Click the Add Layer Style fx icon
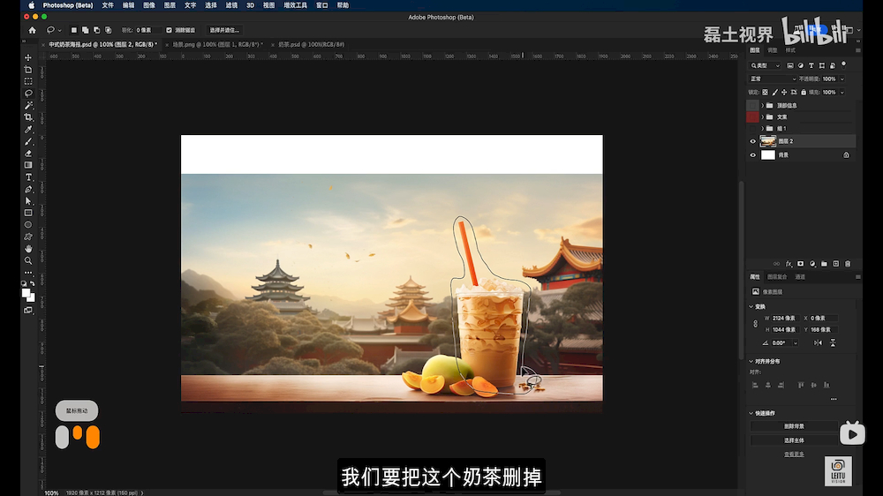 click(789, 264)
